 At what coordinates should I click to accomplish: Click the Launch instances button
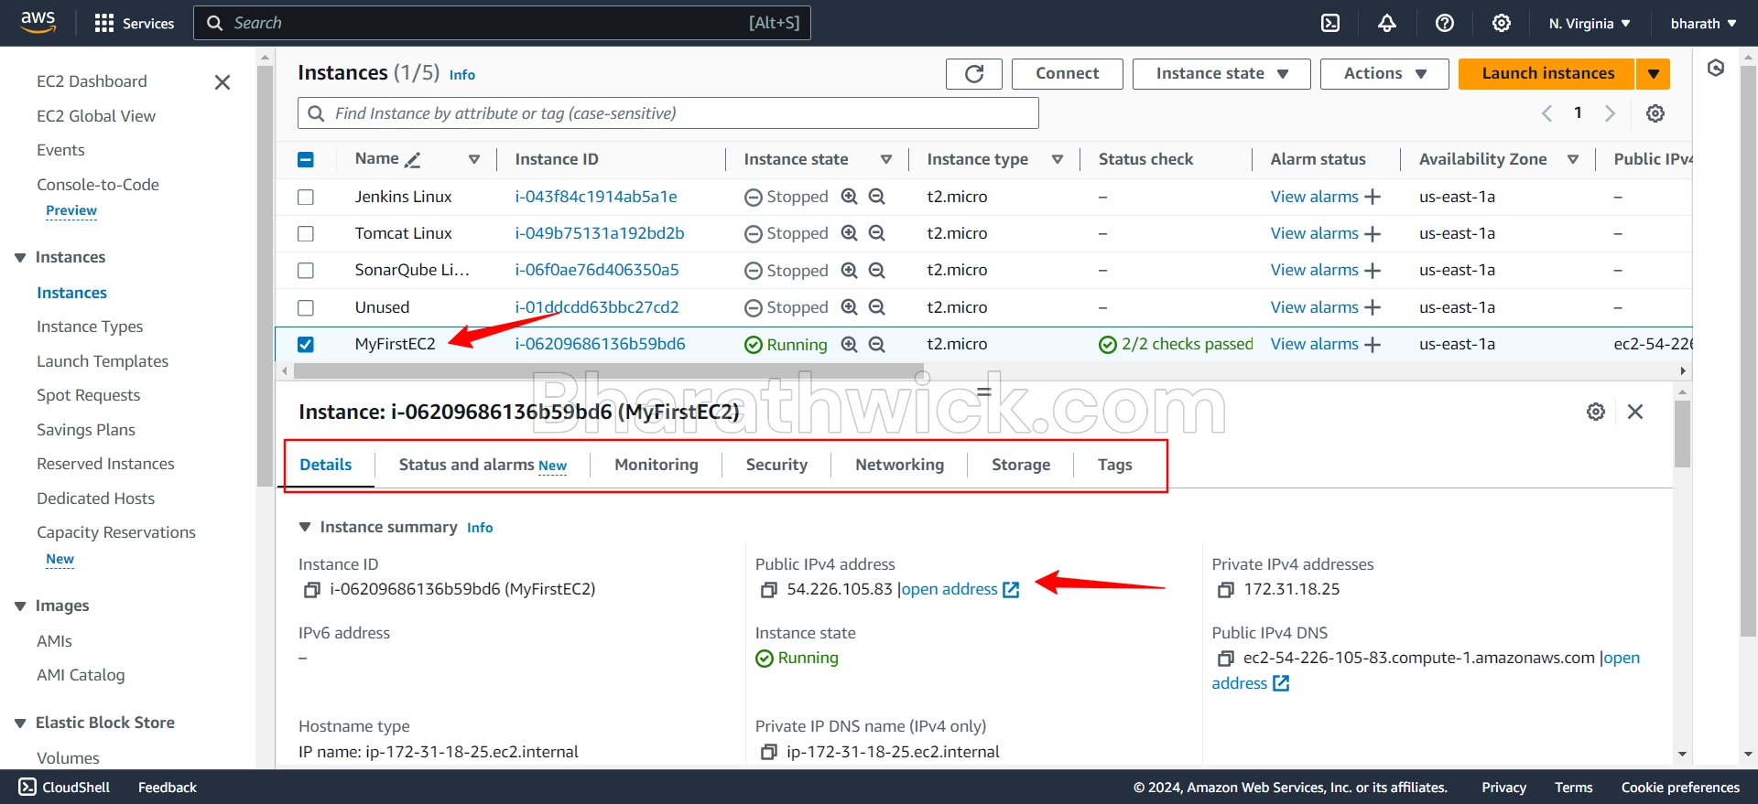point(1547,73)
